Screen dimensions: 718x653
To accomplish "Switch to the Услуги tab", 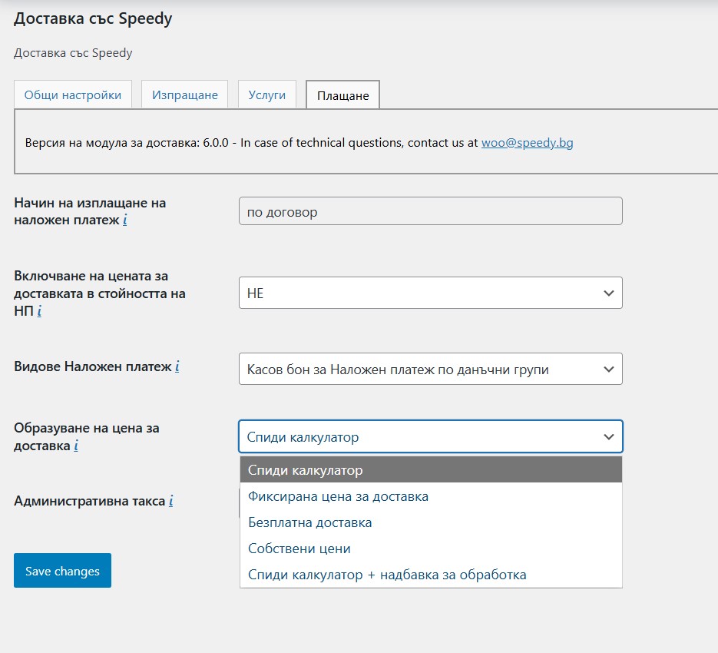I will [x=266, y=94].
